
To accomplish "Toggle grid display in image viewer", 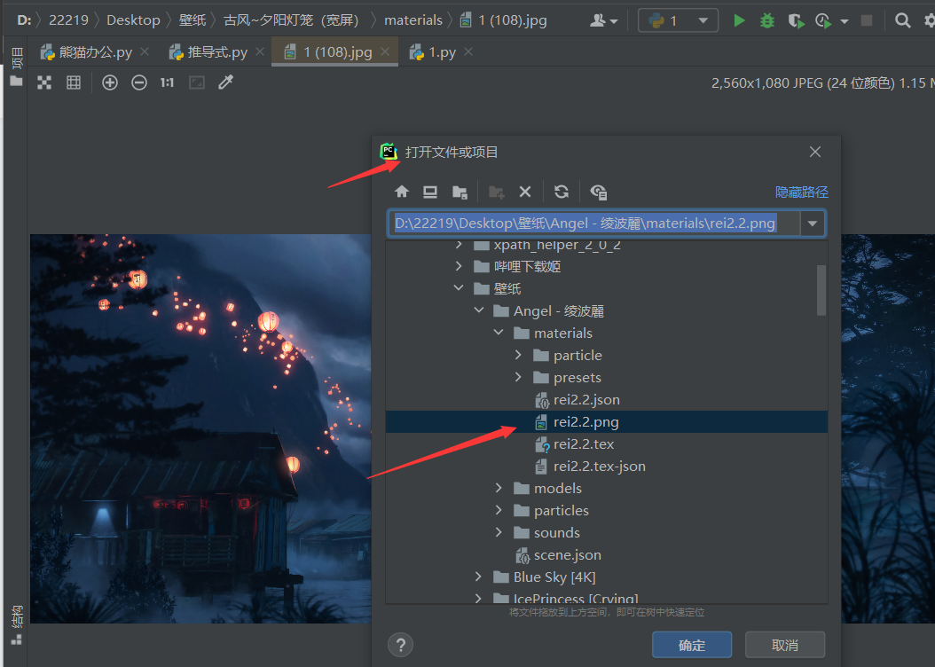I will [74, 82].
